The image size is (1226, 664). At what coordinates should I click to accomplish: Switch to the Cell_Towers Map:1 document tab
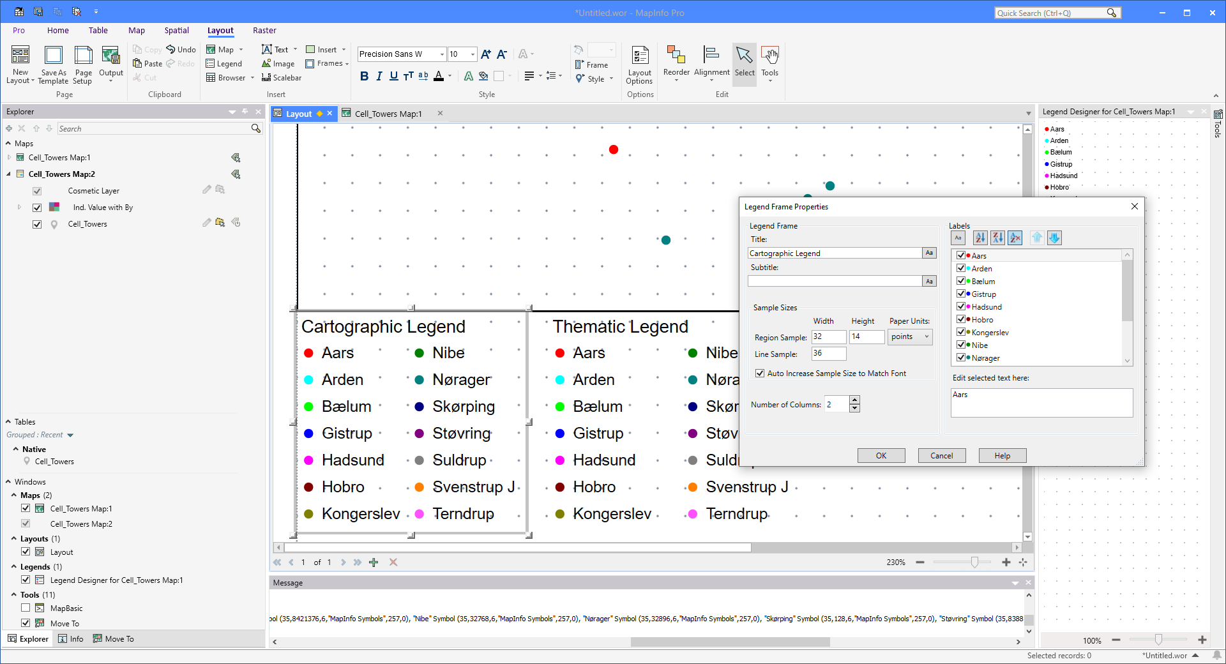point(387,114)
